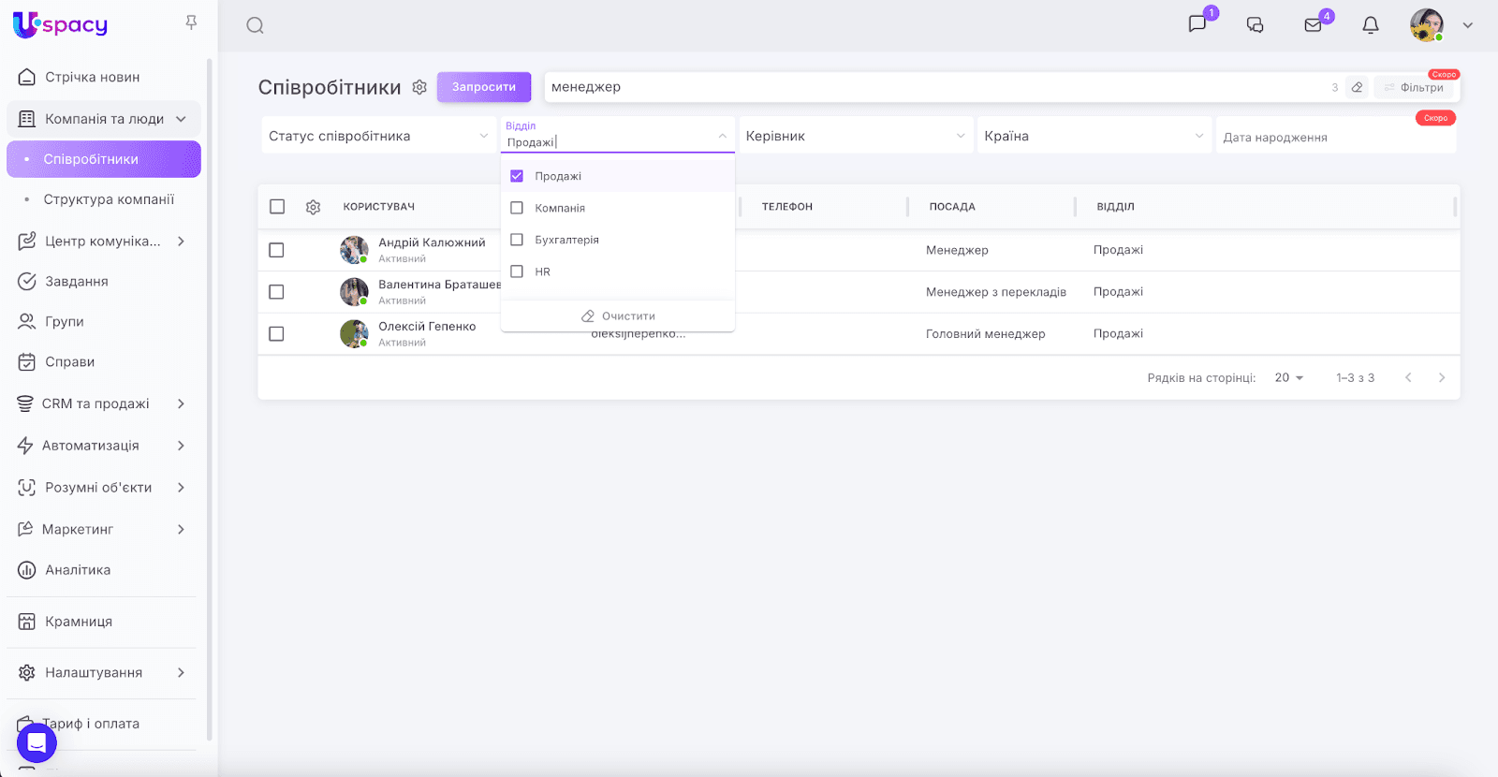Open the support chat bubble widget
The height and width of the screenshot is (777, 1498).
[37, 743]
